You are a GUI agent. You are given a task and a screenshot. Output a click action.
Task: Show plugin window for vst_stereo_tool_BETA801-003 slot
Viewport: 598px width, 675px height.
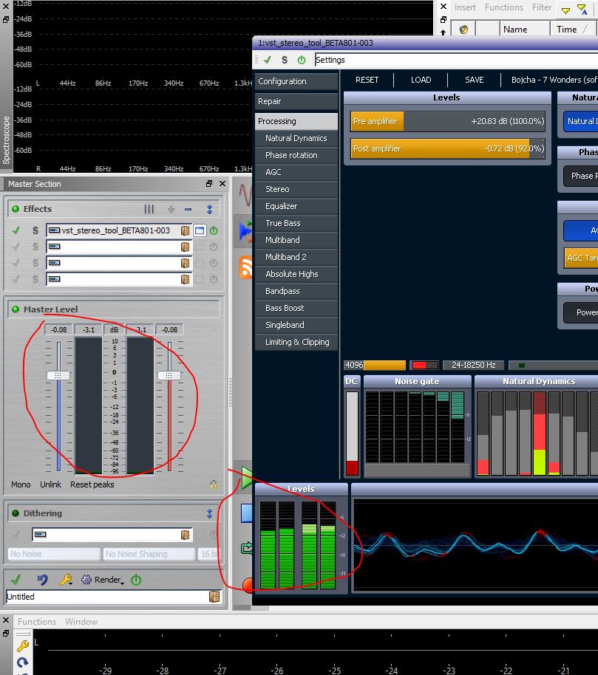[x=200, y=230]
